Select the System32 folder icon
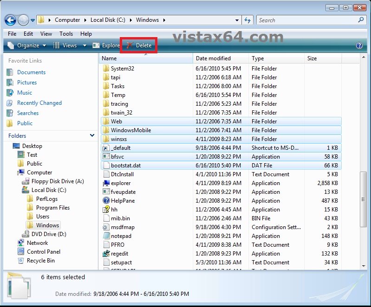The height and width of the screenshot is (307, 371). 106,69
